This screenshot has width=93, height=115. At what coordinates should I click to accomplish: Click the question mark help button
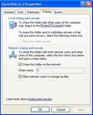click(x=83, y=4)
